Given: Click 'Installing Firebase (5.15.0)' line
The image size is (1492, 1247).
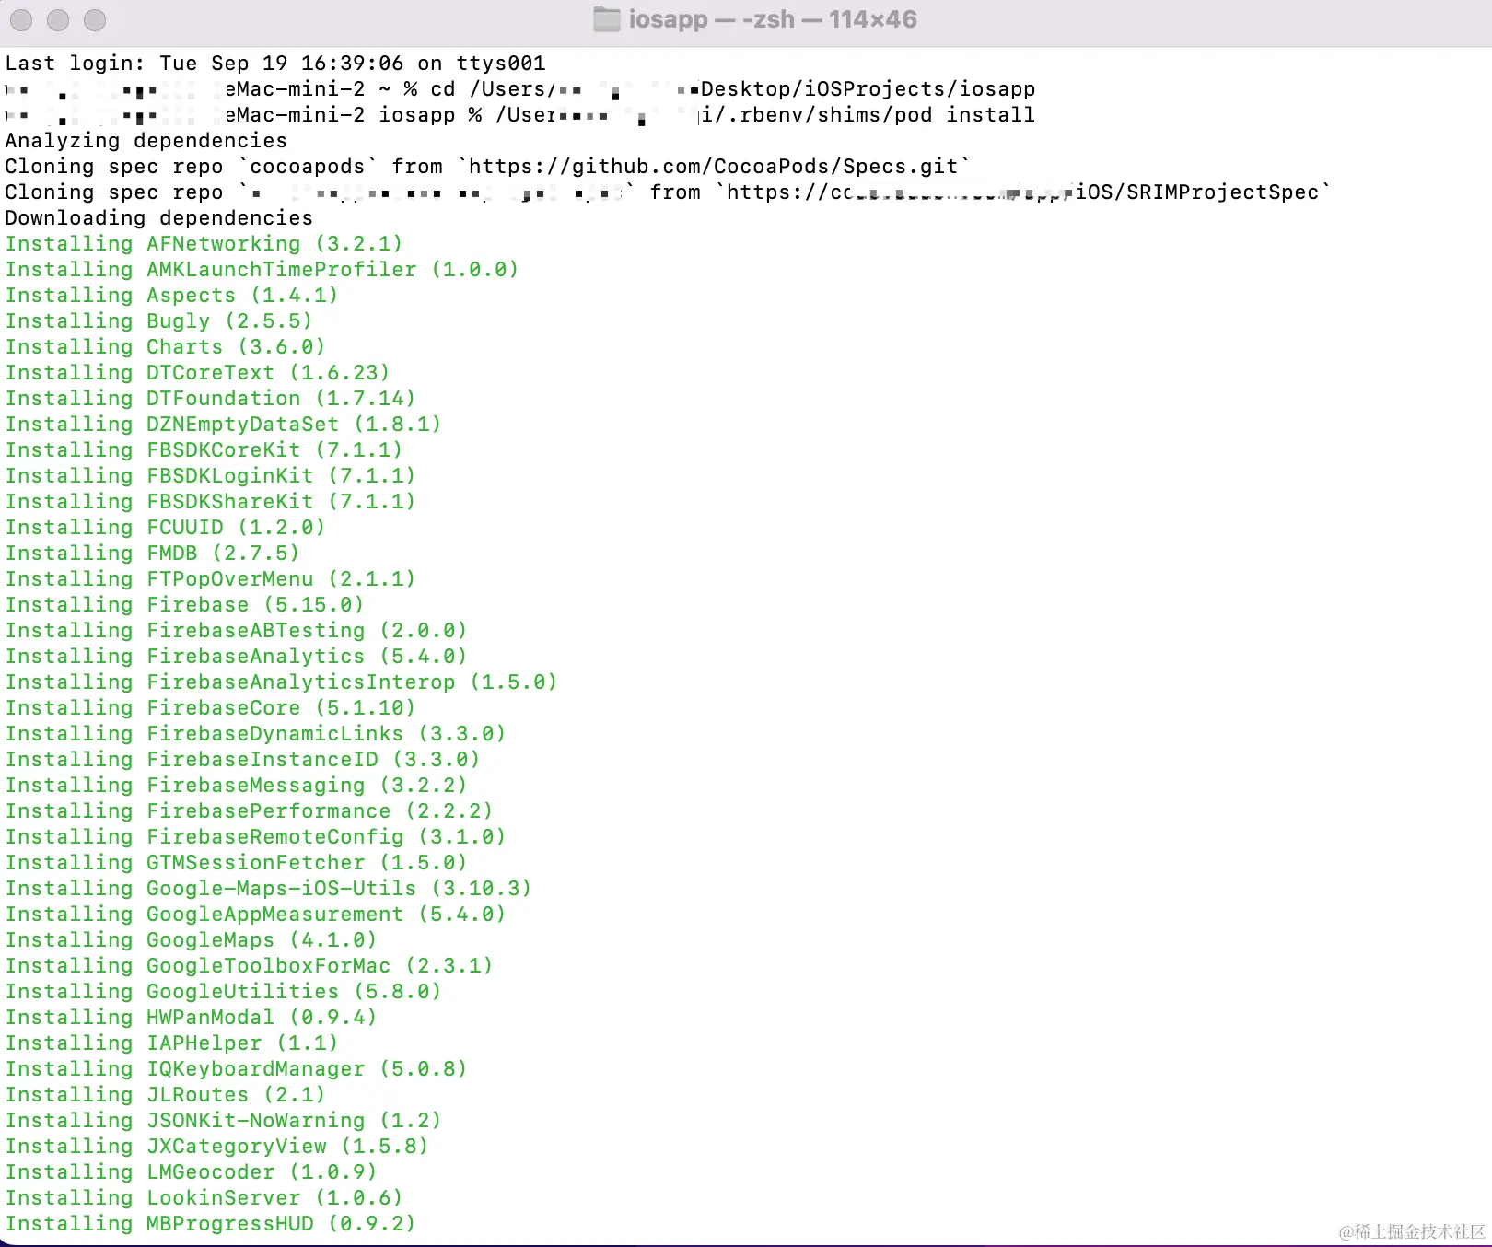Looking at the screenshot, I should click(185, 605).
